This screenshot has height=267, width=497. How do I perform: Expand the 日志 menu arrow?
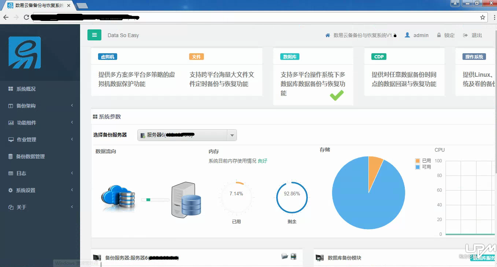pos(72,173)
